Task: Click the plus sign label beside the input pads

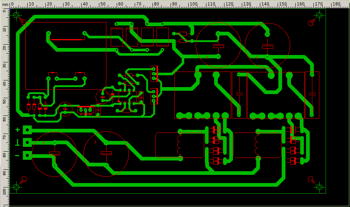Action: coord(18,130)
